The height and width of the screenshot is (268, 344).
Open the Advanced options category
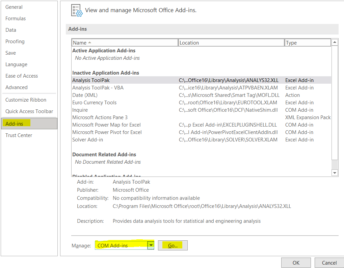(17, 87)
